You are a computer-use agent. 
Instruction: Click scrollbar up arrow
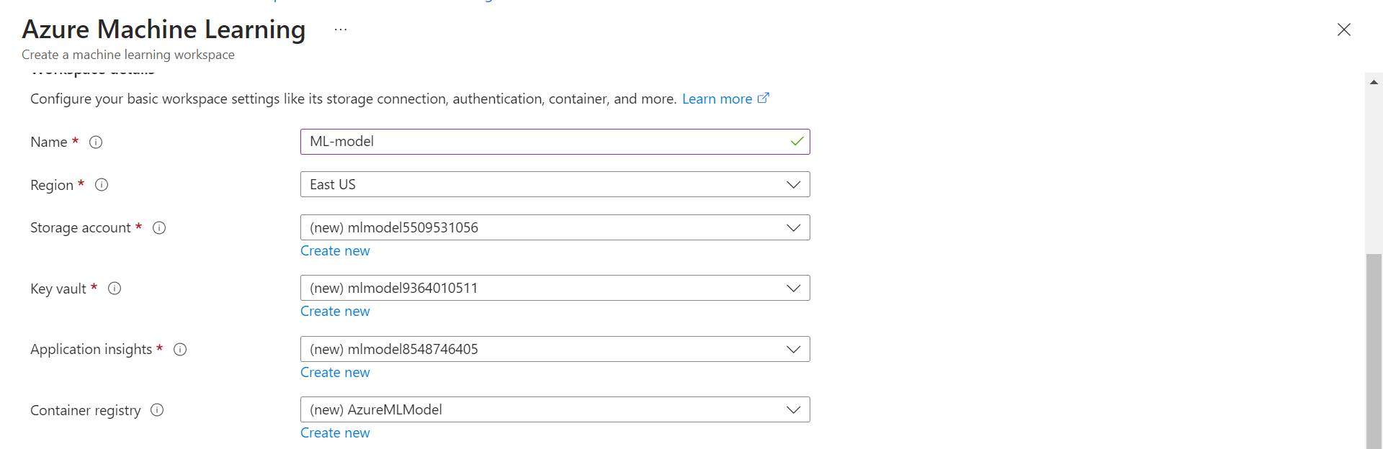(1374, 82)
